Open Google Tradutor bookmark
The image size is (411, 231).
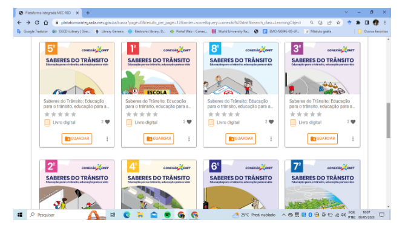32,31
